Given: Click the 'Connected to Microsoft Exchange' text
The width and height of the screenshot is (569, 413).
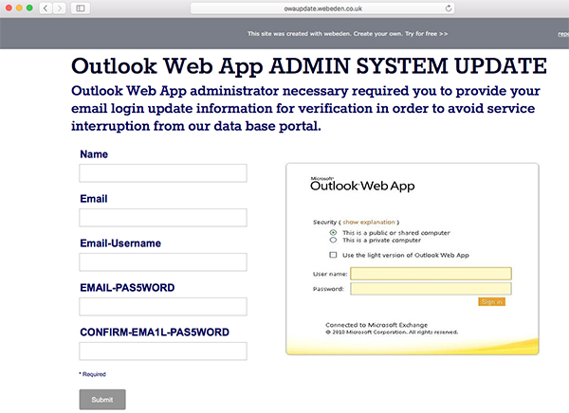Looking at the screenshot, I should tap(376, 325).
